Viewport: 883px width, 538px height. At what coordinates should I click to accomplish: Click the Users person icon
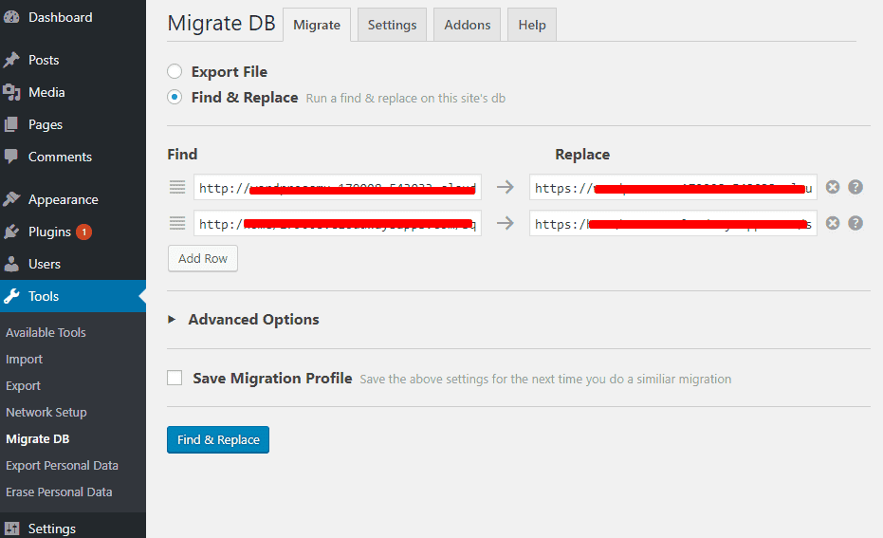(x=10, y=264)
